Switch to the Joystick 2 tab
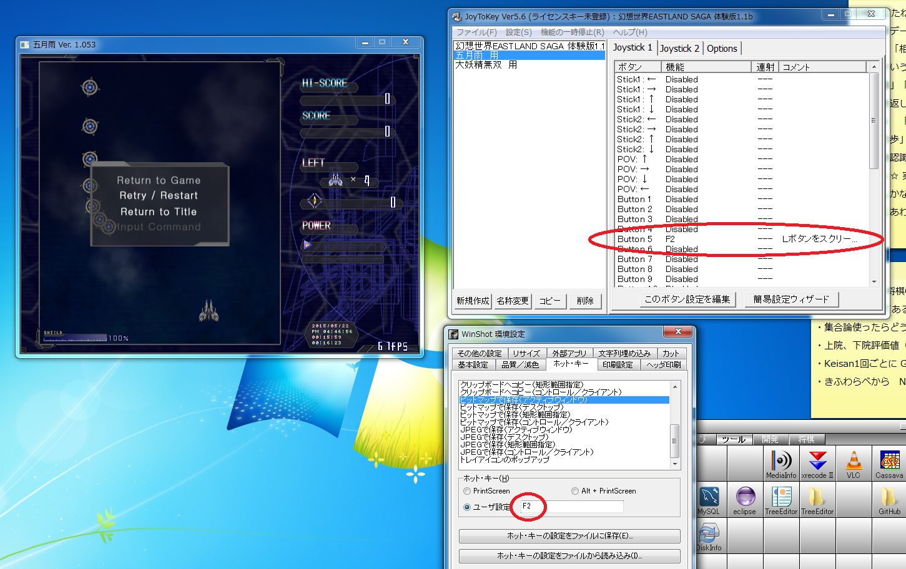This screenshot has height=569, width=906. [x=679, y=49]
